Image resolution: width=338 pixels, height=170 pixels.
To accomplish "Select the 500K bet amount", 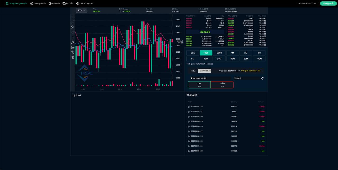I will click(x=219, y=53).
